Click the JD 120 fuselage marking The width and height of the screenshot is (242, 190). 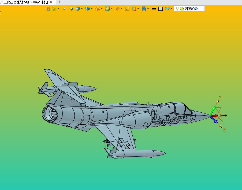pos(167,121)
